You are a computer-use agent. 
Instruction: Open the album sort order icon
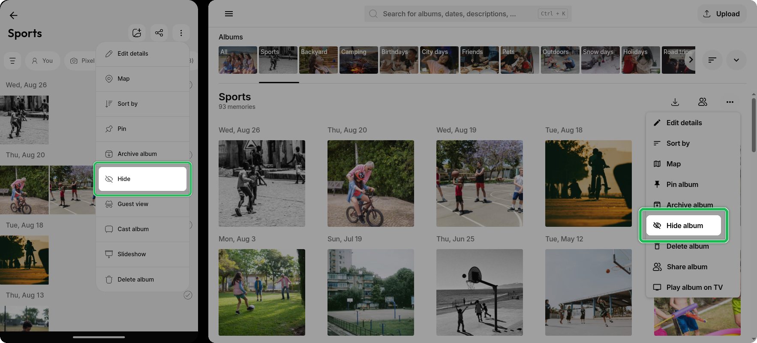point(712,60)
